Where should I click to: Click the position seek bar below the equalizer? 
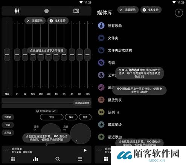pyautogui.click(x=46, y=103)
